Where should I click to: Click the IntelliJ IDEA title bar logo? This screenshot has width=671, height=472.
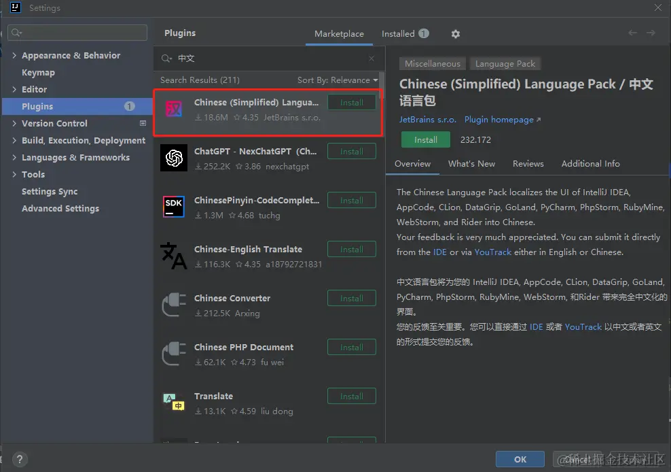click(x=16, y=7)
